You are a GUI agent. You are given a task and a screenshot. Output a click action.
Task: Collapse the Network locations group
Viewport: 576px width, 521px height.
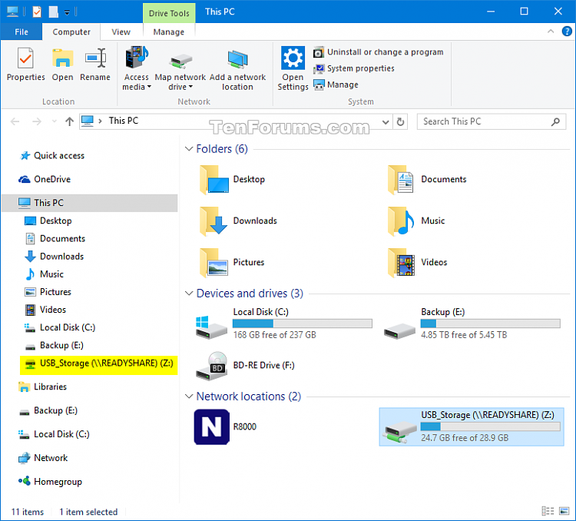189,397
